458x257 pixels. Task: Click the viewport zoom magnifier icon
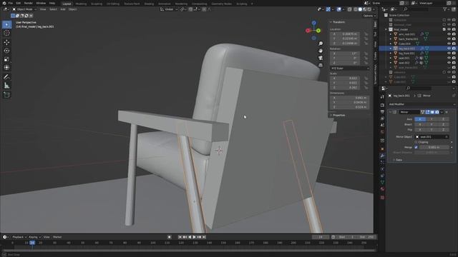(321, 44)
